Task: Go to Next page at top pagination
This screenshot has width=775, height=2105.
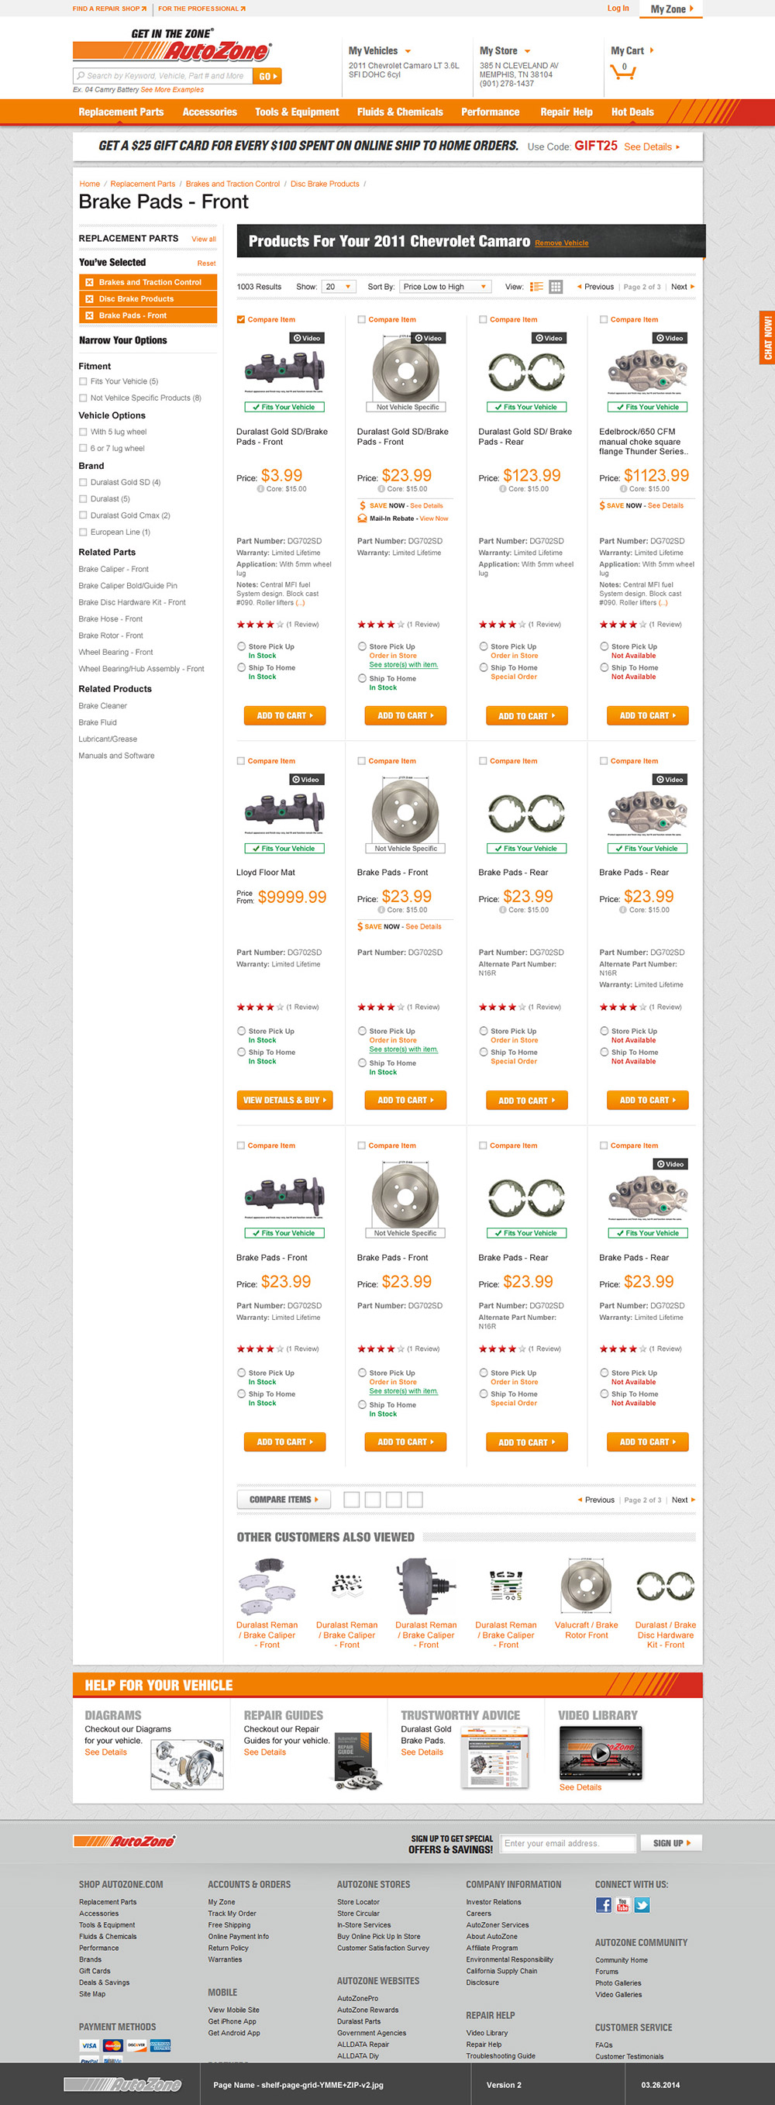Action: point(684,287)
